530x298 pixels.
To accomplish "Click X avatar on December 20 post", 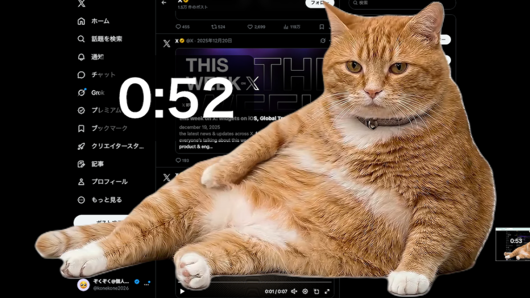I will click(x=167, y=43).
